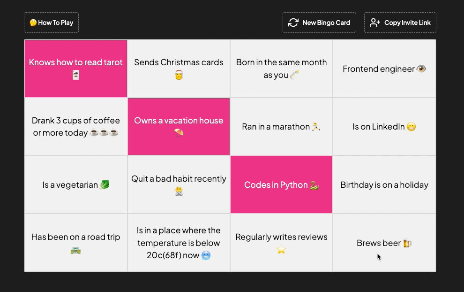464x292 pixels.
Task: Click the eye emoji next to Frontend engineer
Action: point(421,69)
